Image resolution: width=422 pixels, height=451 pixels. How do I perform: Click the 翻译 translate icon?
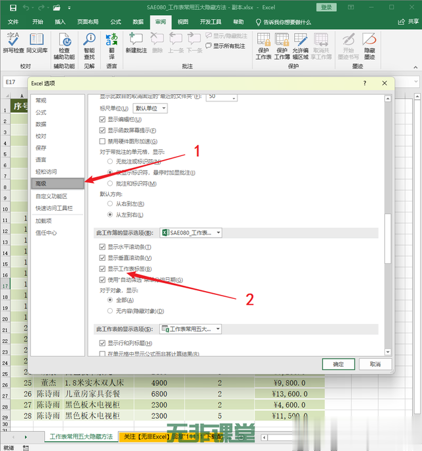[x=111, y=46]
